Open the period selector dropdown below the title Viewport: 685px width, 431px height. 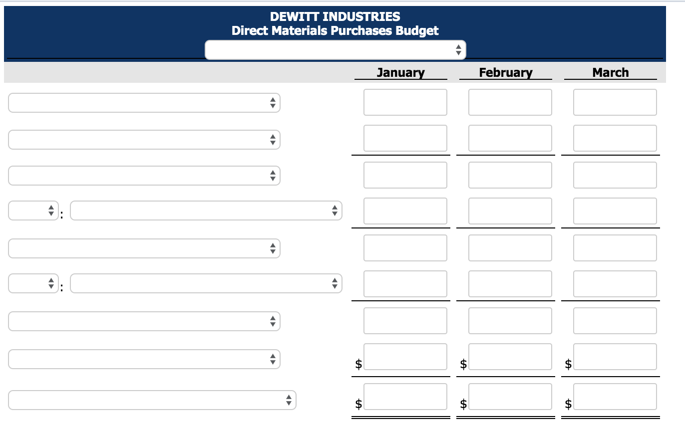point(335,49)
